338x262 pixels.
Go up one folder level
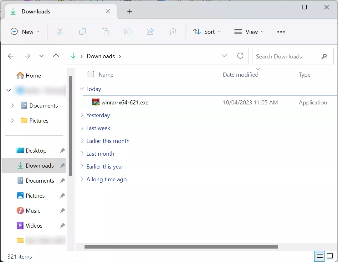coord(56,56)
